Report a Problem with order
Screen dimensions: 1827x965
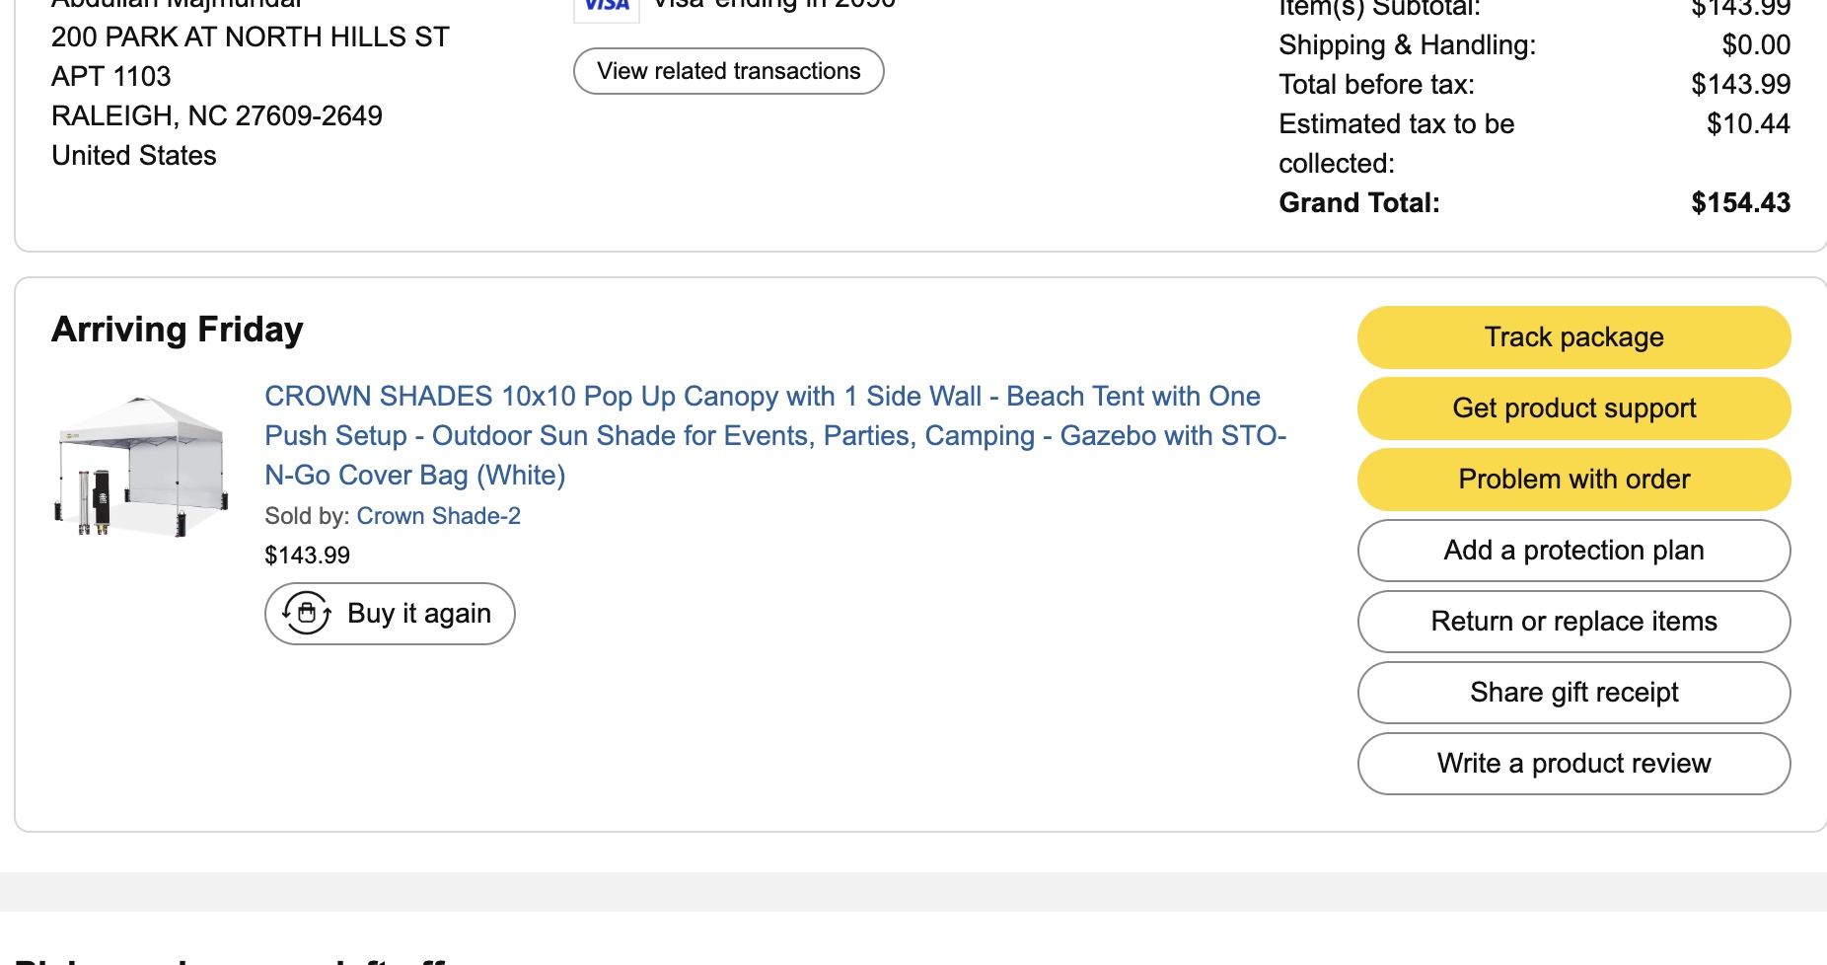pos(1573,480)
